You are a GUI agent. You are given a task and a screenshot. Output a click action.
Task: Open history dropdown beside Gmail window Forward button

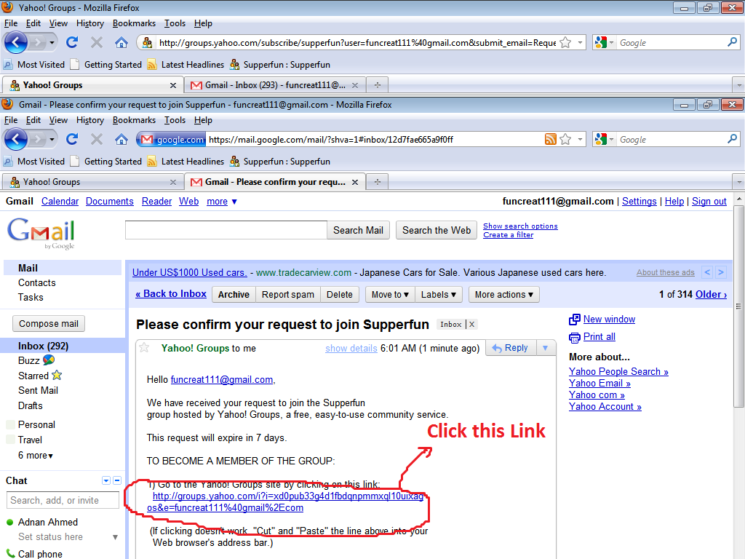pos(52,139)
